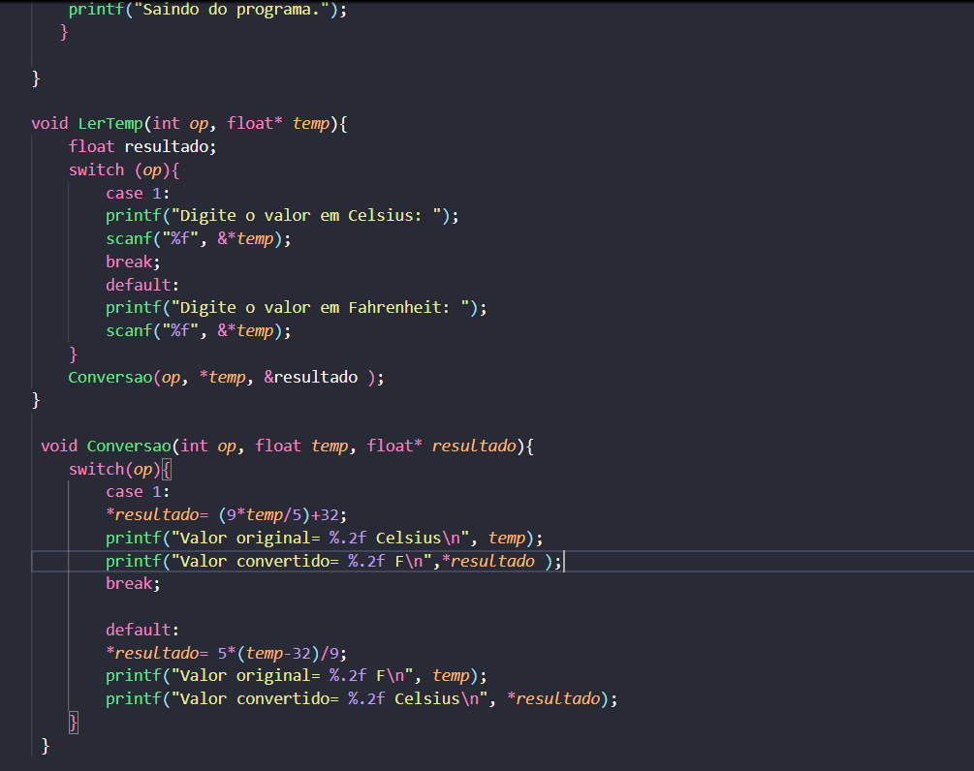Click the 'Valor original= %.2f Celsius' printf line

(x=325, y=539)
